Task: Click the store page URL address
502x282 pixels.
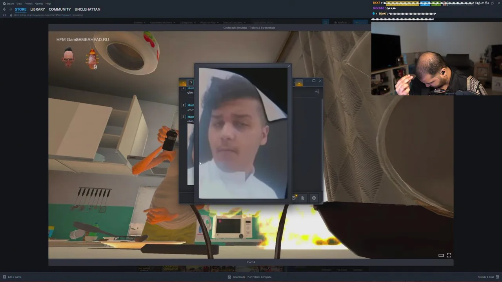Action: [x=48, y=15]
